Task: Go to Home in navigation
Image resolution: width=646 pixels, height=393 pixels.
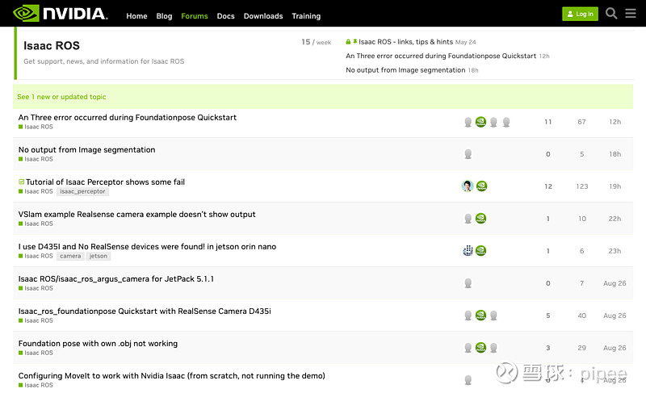Action: 136,16
